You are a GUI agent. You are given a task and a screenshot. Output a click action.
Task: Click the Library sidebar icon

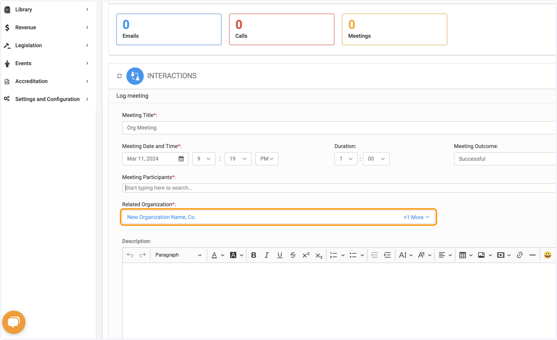click(7, 9)
